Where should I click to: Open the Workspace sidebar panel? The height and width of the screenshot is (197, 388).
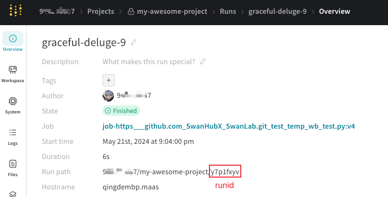point(13,74)
